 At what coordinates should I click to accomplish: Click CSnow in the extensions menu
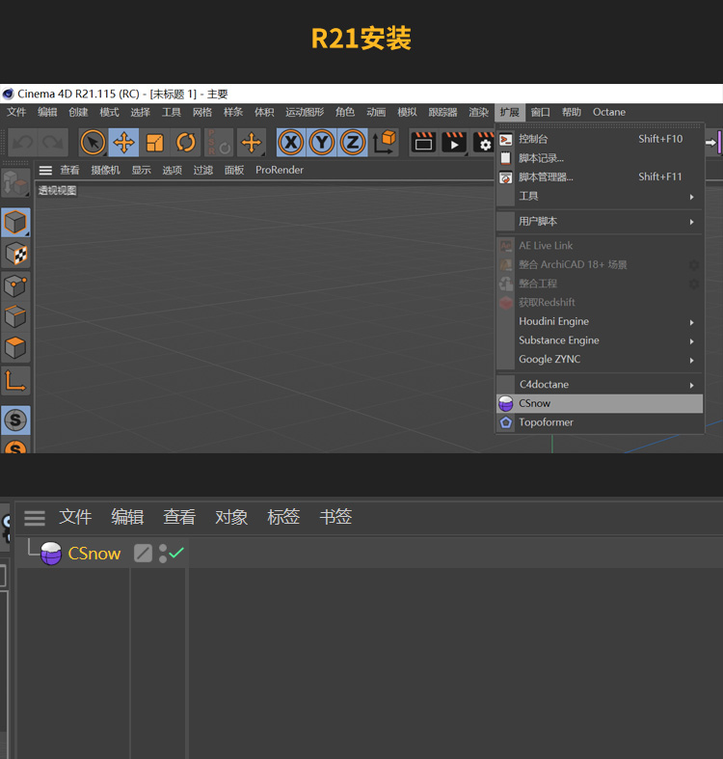coord(600,403)
